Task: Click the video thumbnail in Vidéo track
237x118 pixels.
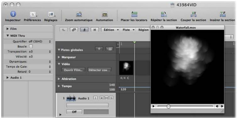Action: [x=126, y=68]
